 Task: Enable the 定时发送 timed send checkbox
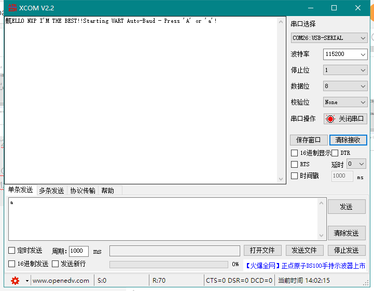(12, 250)
